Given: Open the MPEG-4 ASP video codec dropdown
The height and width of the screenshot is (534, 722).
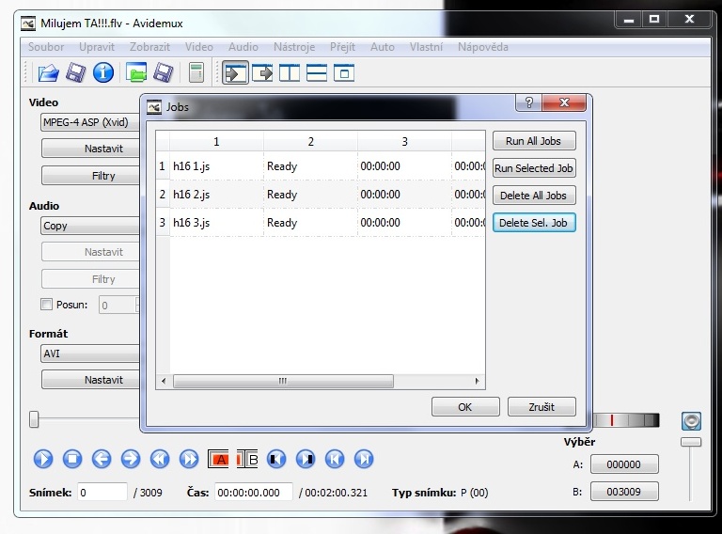Looking at the screenshot, I should tap(90, 122).
